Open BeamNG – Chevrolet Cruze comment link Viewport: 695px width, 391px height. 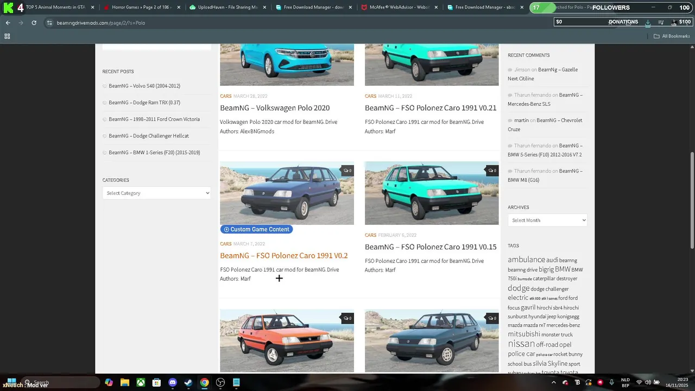point(545,125)
